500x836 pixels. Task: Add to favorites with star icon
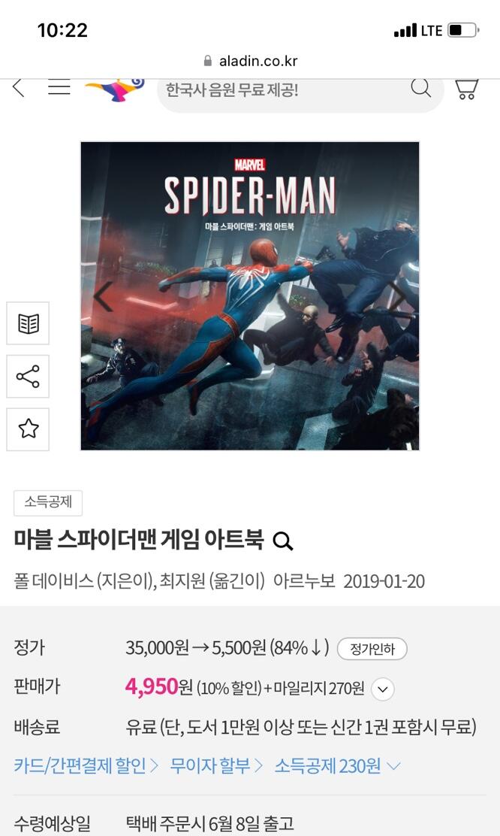(29, 429)
